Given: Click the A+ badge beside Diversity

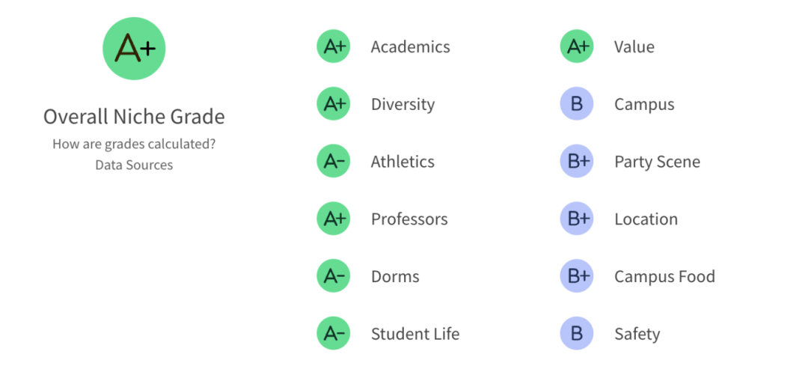Looking at the screenshot, I should [334, 103].
